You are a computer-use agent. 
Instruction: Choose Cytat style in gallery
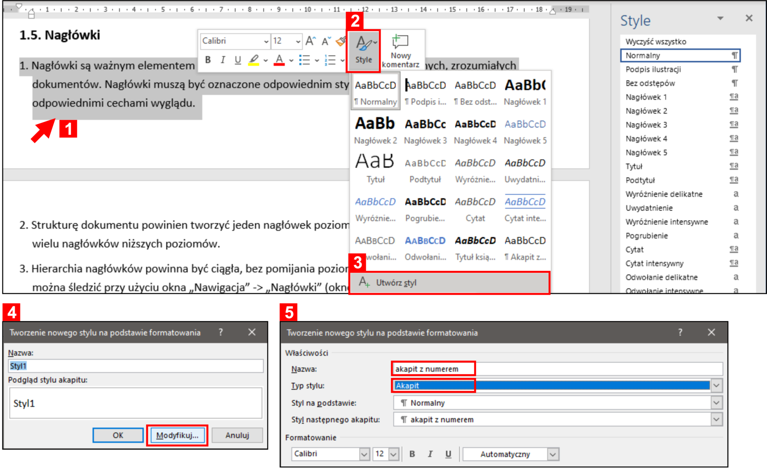tap(475, 208)
